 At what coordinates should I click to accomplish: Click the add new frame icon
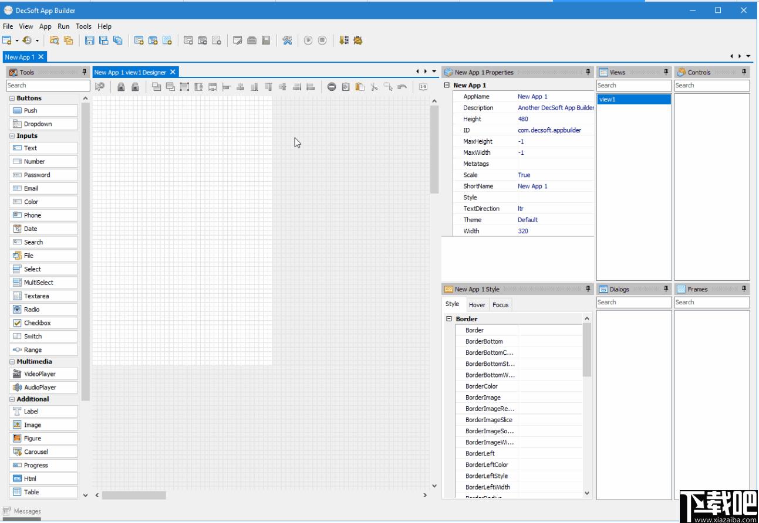coord(167,40)
